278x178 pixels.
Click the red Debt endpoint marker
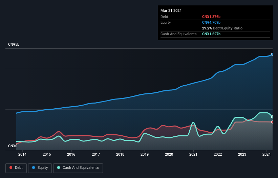click(x=272, y=122)
